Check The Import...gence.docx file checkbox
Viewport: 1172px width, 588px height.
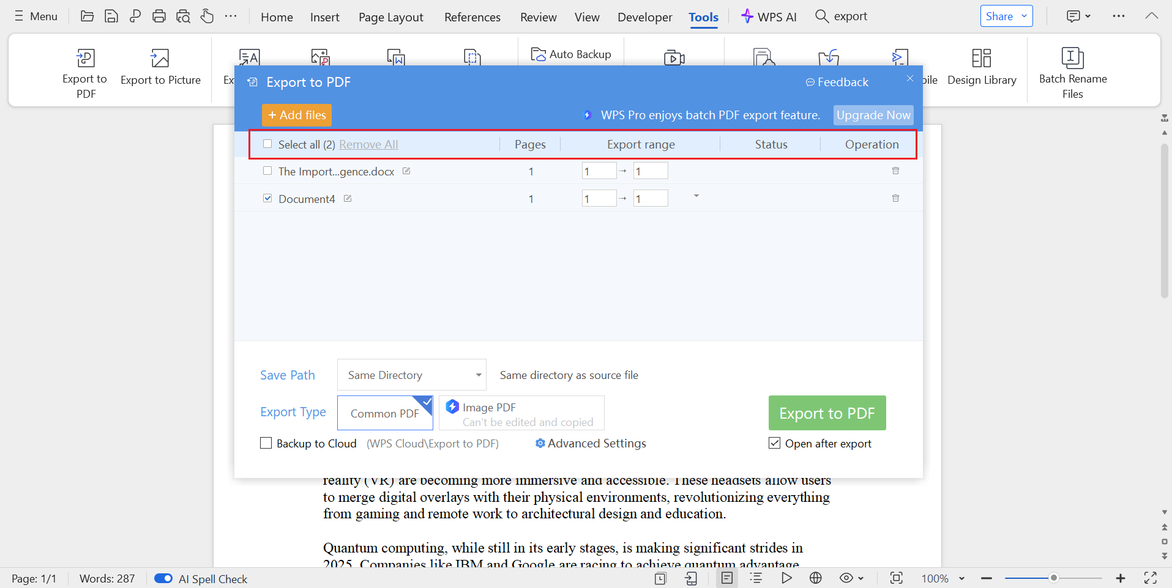(x=267, y=171)
